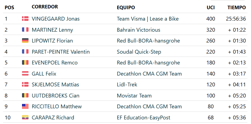Click the EQUIPO column header
Image resolution: width=251 pixels, height=124 pixels.
pyautogui.click(x=126, y=8)
